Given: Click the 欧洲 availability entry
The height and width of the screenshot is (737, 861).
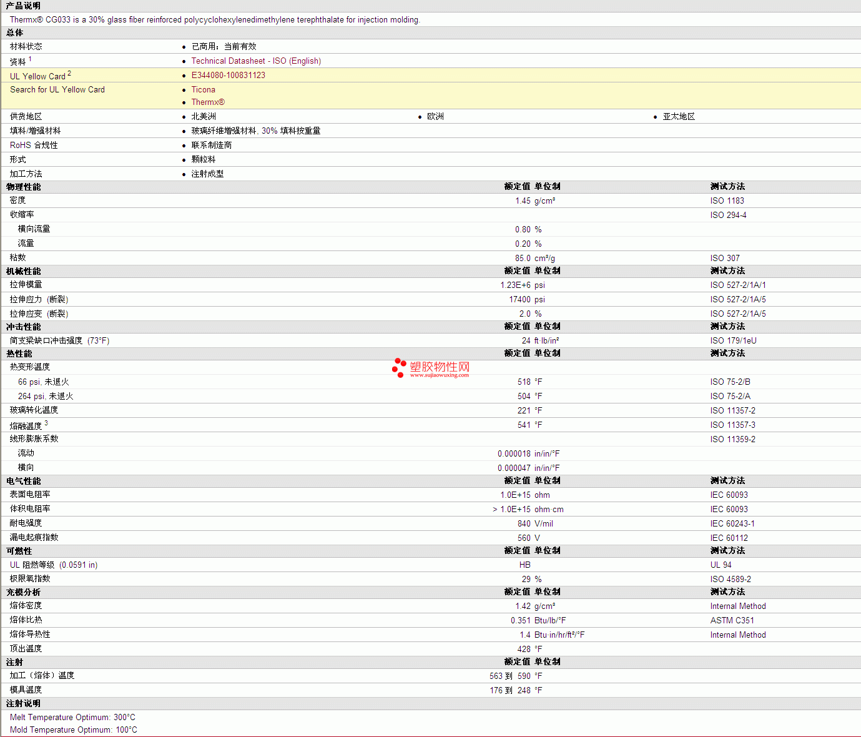Looking at the screenshot, I should 435,117.
